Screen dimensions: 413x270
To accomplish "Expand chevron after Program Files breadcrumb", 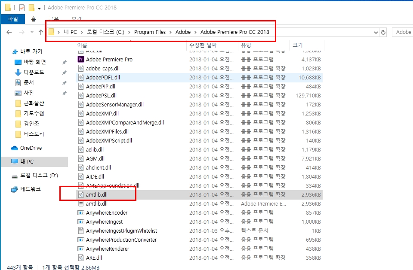I will point(170,32).
